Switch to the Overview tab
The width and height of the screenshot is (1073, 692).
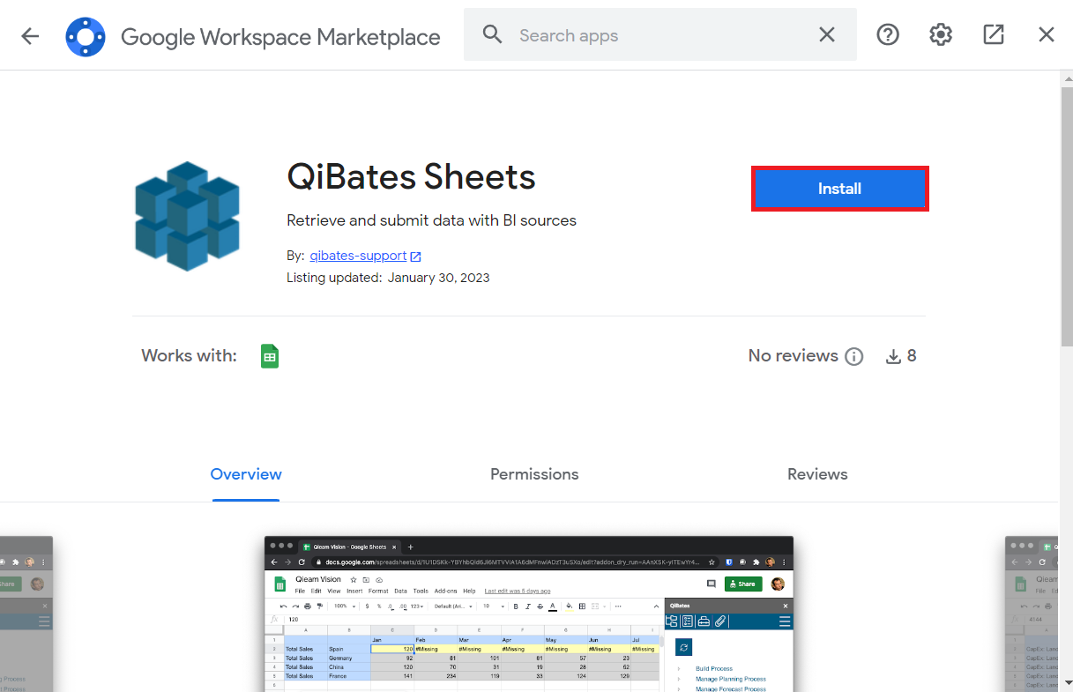[x=246, y=474]
